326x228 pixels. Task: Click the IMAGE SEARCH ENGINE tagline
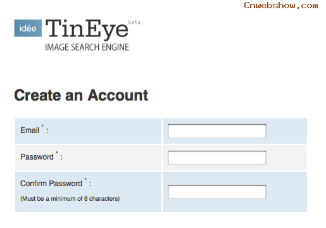tap(87, 47)
